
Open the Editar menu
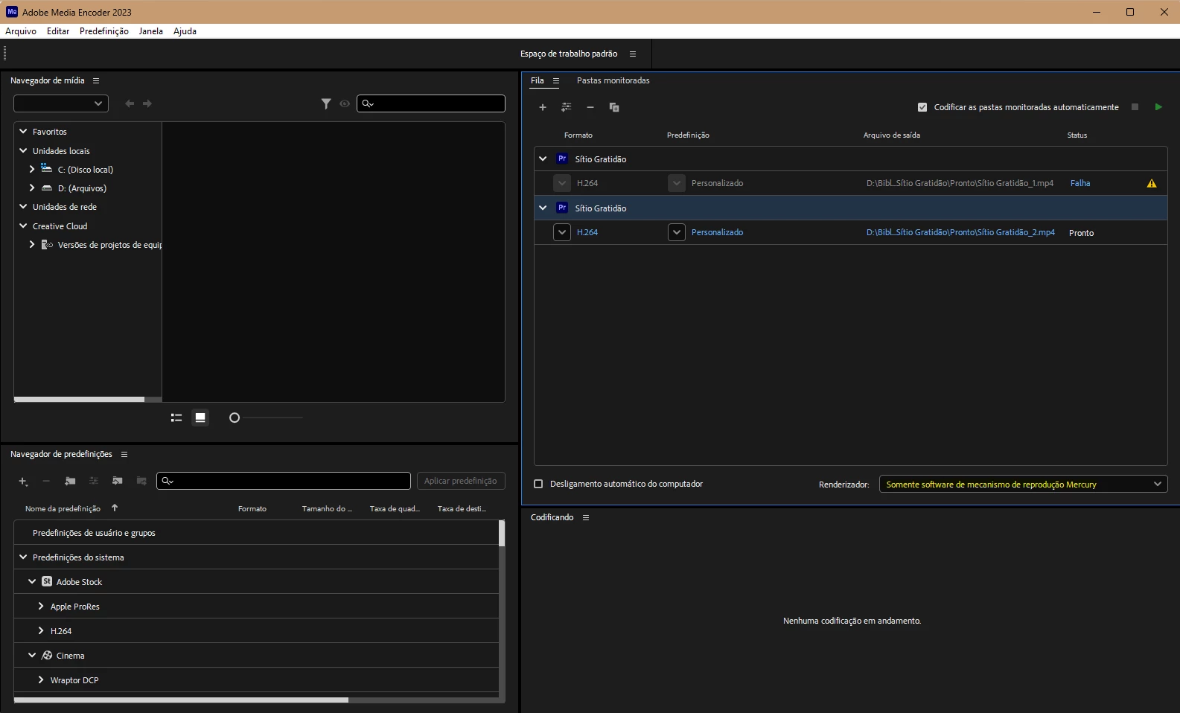(x=58, y=31)
